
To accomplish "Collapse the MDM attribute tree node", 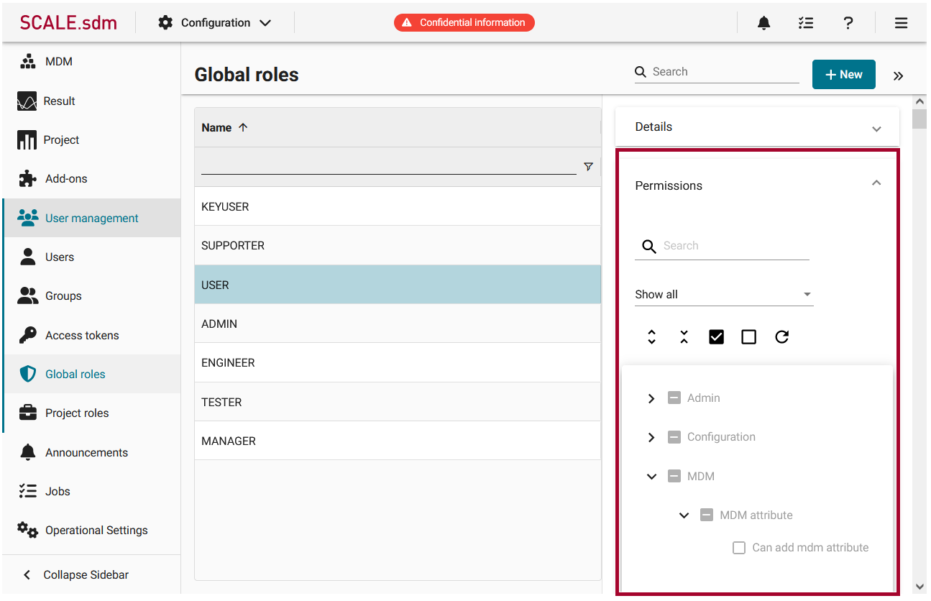I will [684, 515].
